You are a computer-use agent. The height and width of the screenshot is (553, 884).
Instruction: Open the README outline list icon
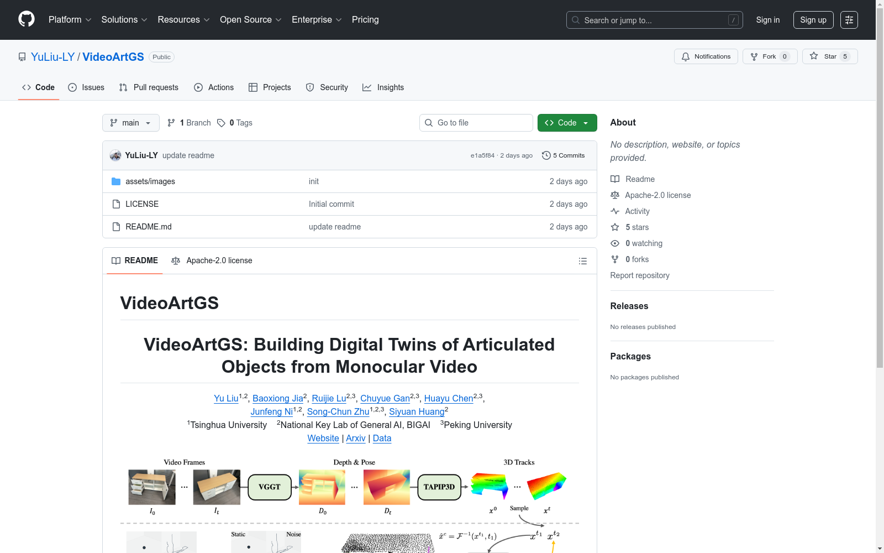pos(582,261)
